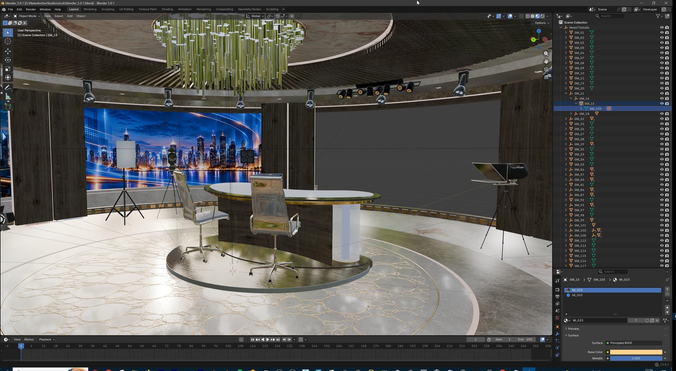Select the Rotate tool in viewport toolbar
676x371 pixels.
8,60
